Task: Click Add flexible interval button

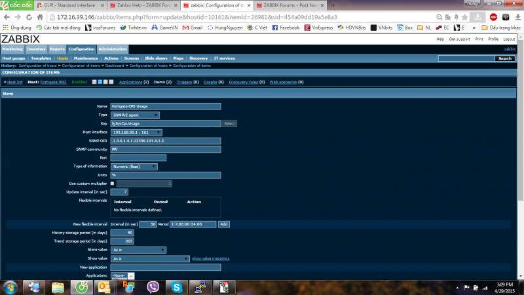Action: (x=224, y=224)
